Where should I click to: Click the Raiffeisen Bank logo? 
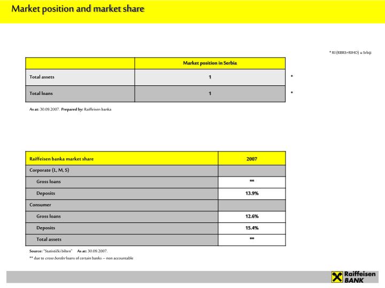tap(353, 277)
